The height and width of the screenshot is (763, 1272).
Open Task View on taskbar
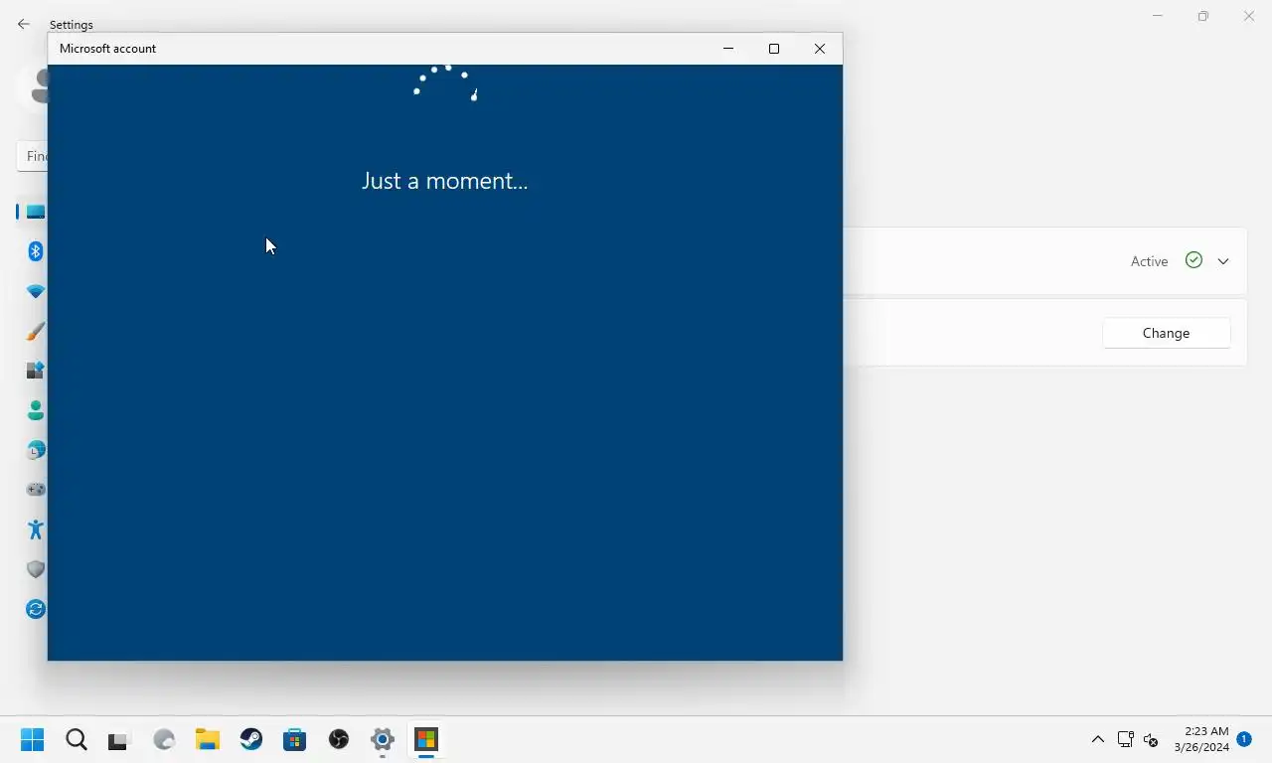119,739
